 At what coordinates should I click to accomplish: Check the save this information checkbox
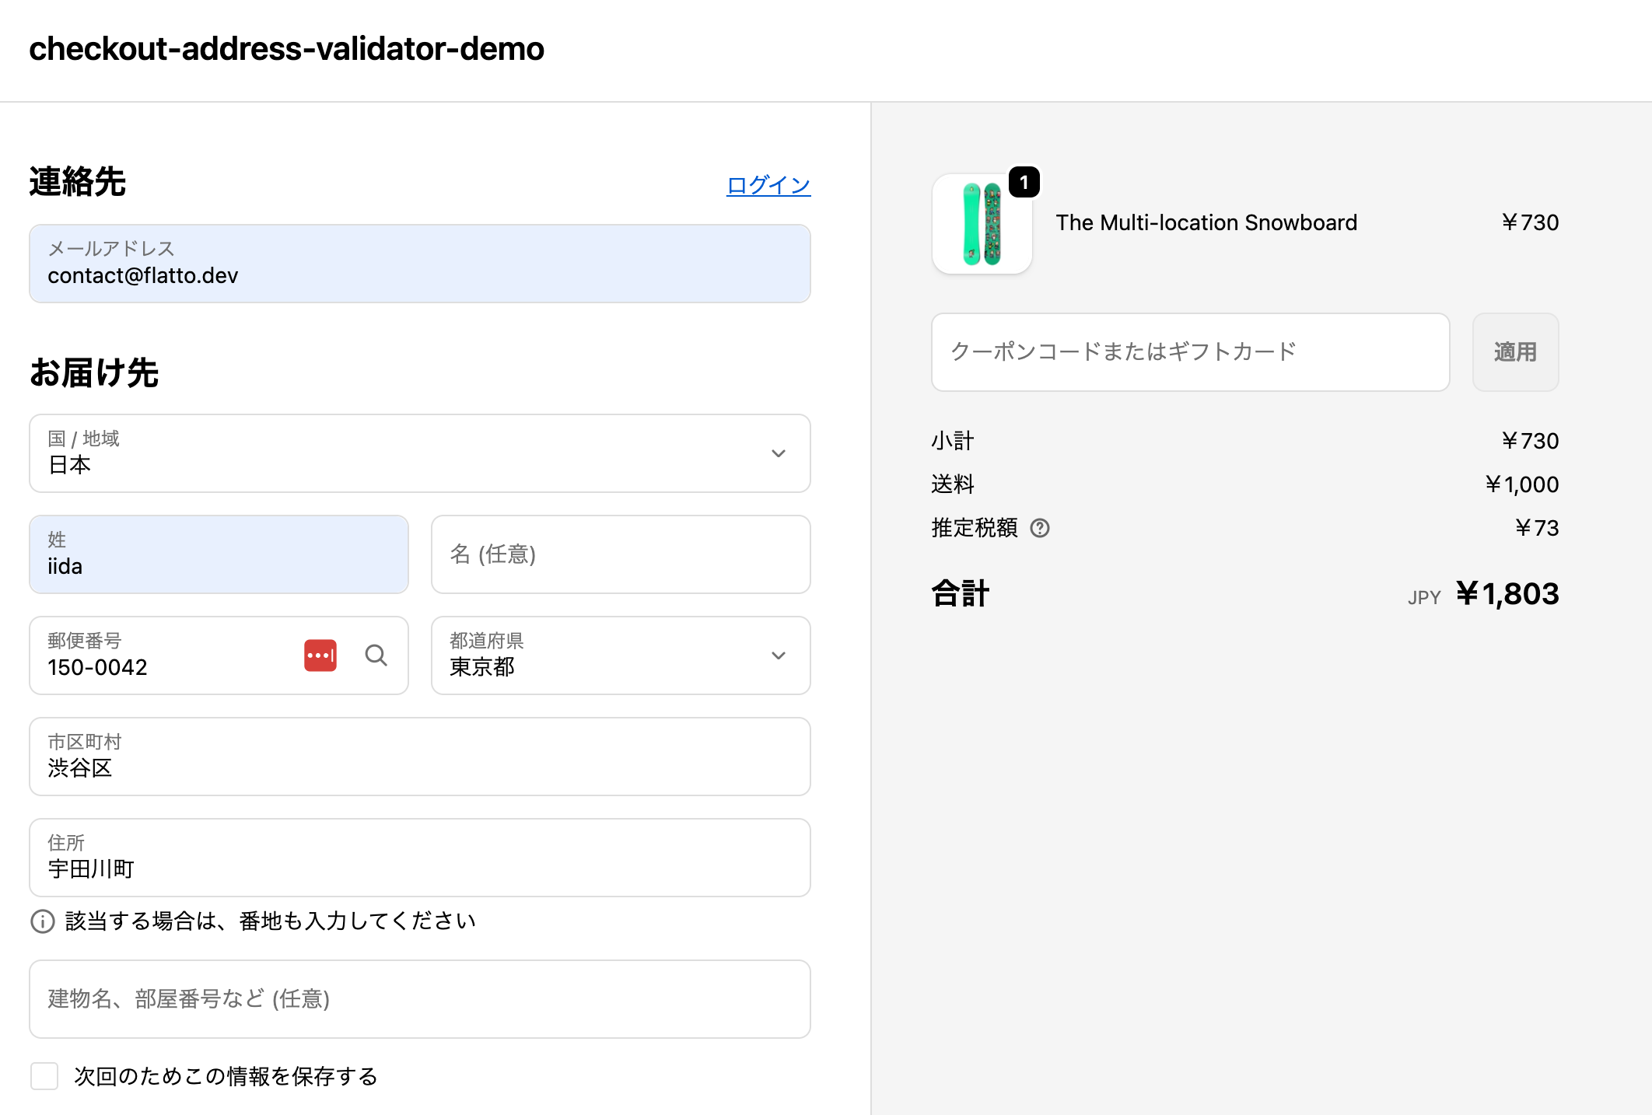click(44, 1076)
